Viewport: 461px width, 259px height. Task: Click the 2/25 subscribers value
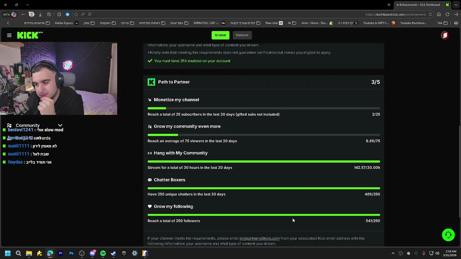point(376,114)
